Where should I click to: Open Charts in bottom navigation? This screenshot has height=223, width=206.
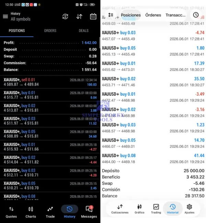31,212
